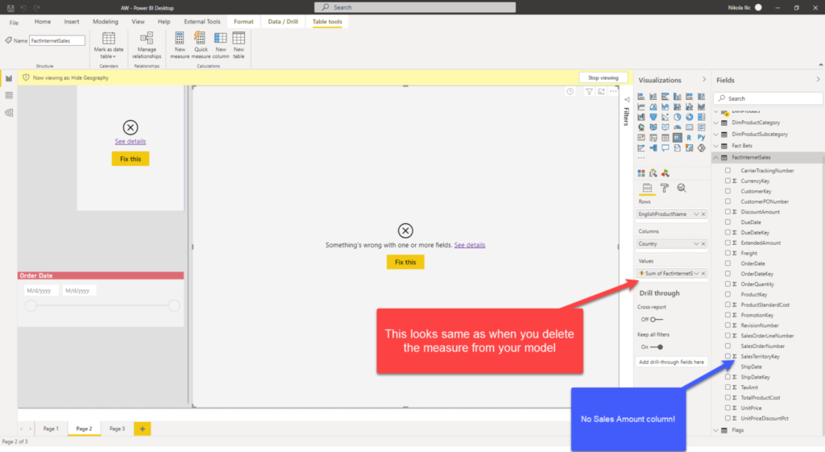Select the Funnel visual
This screenshot has height=452, width=825.
point(653,117)
